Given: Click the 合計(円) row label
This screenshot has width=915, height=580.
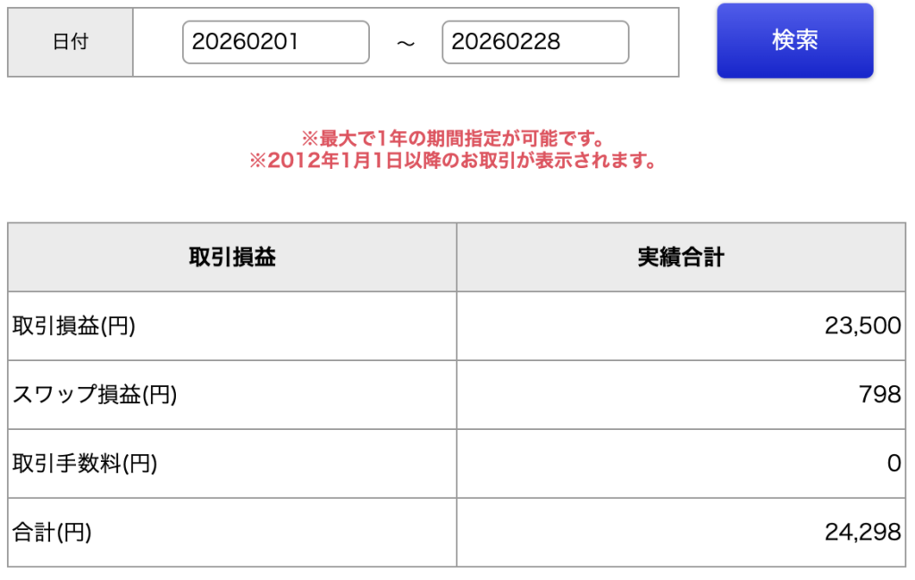Looking at the screenshot, I should point(53,533).
